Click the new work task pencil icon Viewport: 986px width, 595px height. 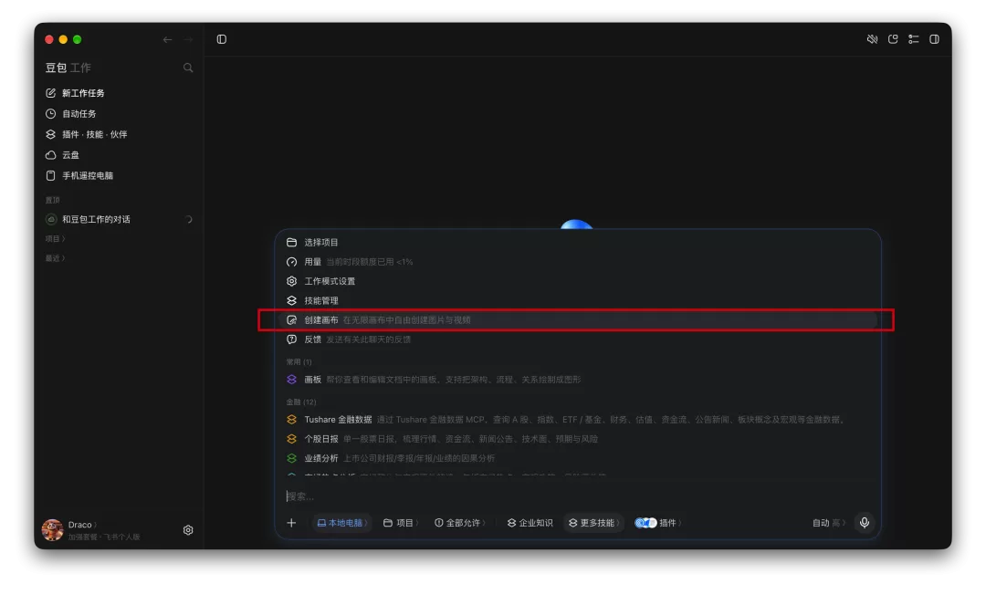tap(51, 93)
